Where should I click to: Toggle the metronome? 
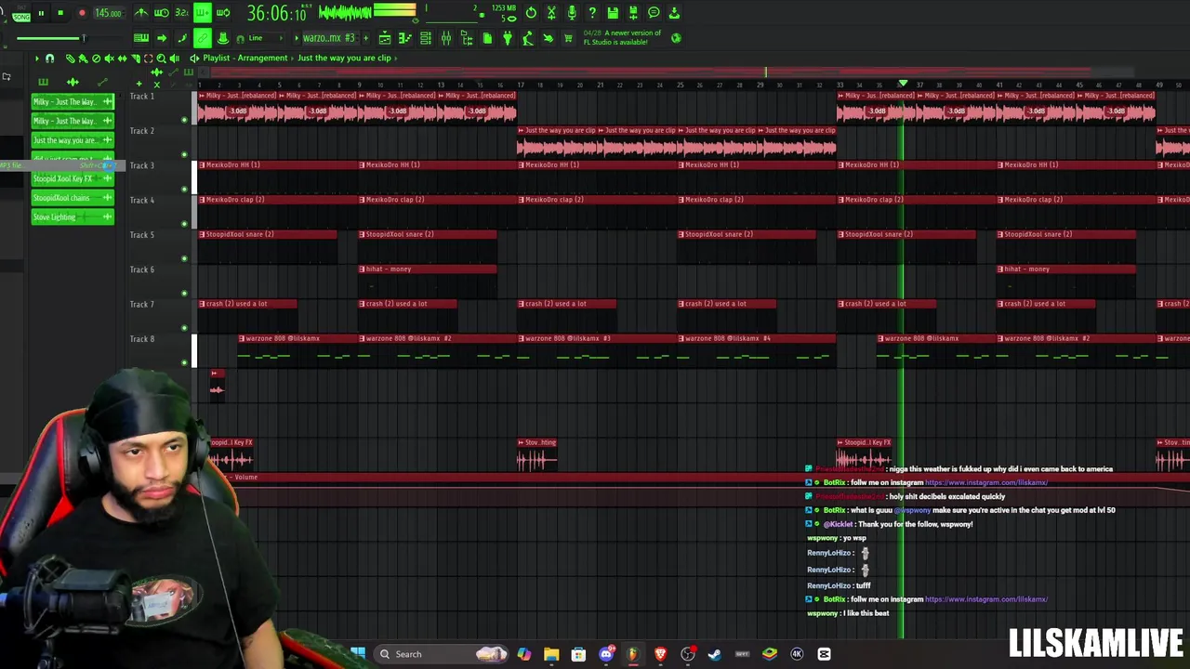tap(140, 13)
